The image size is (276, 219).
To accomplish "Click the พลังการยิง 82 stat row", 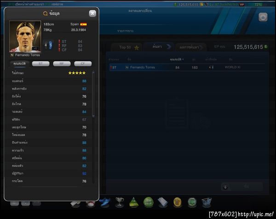I will coord(49,89).
